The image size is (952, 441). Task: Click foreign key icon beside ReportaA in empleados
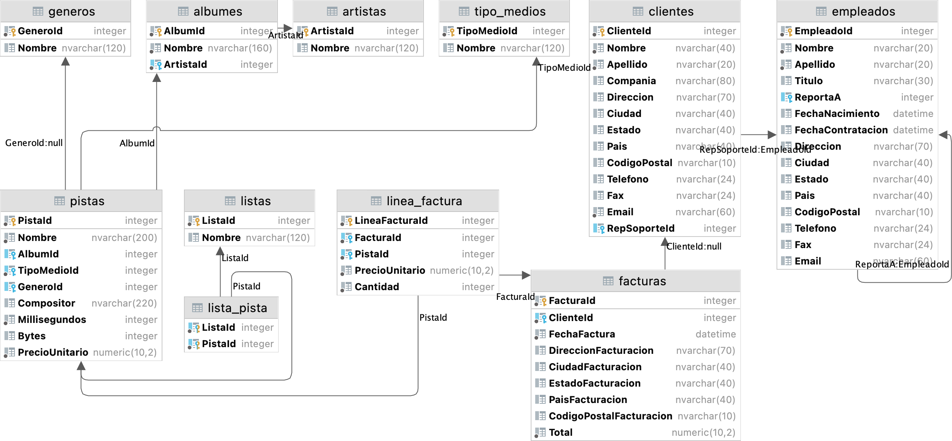pyautogui.click(x=786, y=97)
